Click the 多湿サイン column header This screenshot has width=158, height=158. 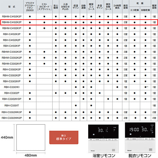100,7
